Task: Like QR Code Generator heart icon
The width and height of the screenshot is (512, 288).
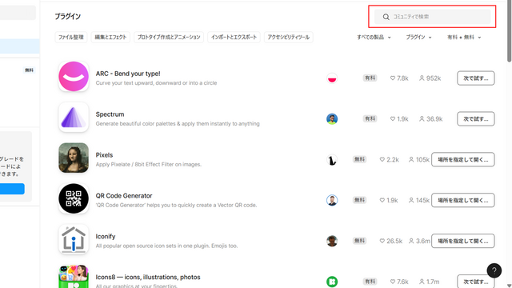Action: click(382, 200)
